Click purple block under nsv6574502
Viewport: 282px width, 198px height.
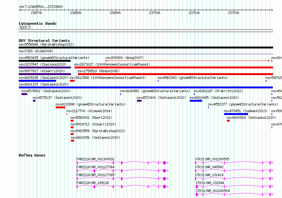click(x=24, y=94)
